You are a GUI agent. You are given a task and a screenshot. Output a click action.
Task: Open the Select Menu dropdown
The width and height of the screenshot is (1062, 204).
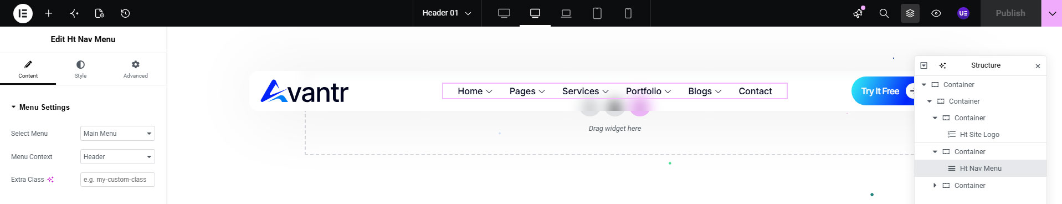(117, 134)
